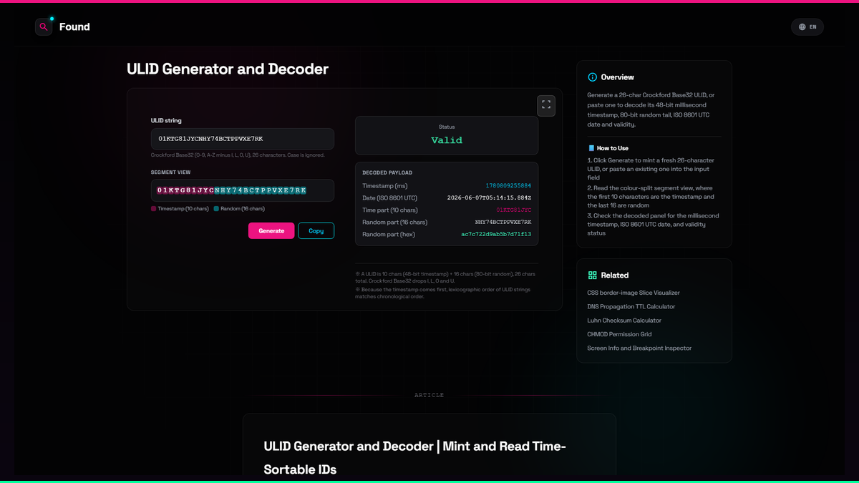The image size is (859, 483).
Task: Click the Timestamp (10 chars) legend label
Action: (x=183, y=209)
